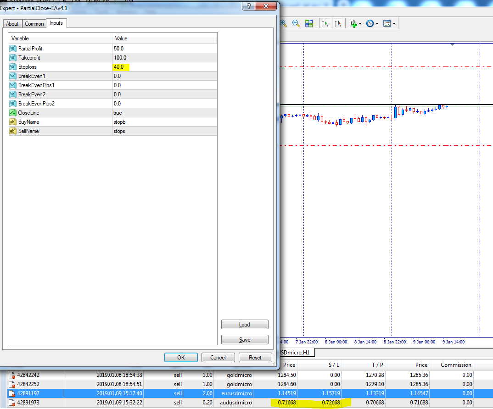The width and height of the screenshot is (493, 409).
Task: Click OK to apply inputs
Action: click(181, 358)
